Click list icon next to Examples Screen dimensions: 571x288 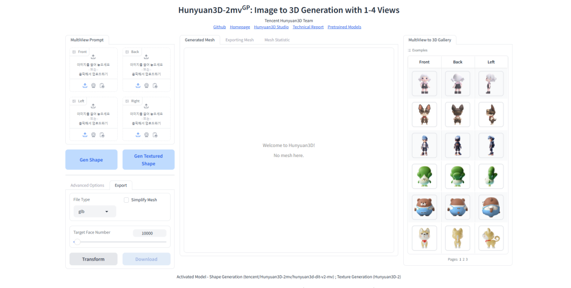pyautogui.click(x=409, y=51)
